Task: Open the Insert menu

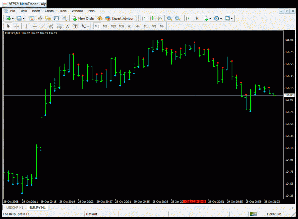Action: (x=36, y=11)
